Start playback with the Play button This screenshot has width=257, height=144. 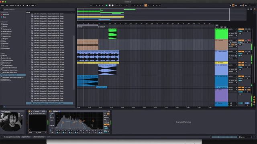(x=106, y=5)
